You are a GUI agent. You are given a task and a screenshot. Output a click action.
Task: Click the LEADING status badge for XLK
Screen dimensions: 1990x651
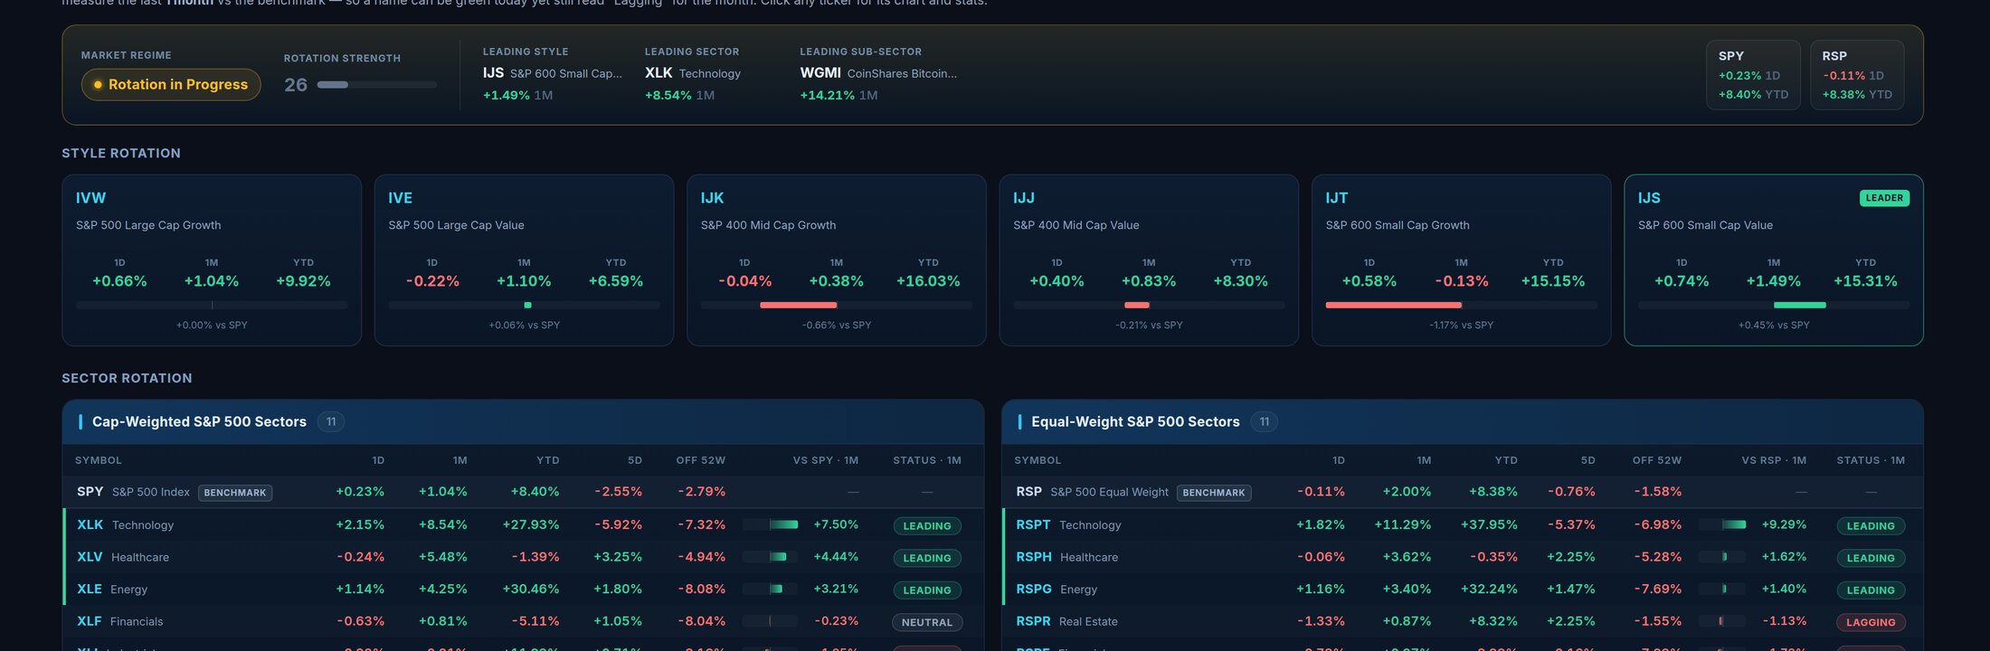[x=927, y=525]
